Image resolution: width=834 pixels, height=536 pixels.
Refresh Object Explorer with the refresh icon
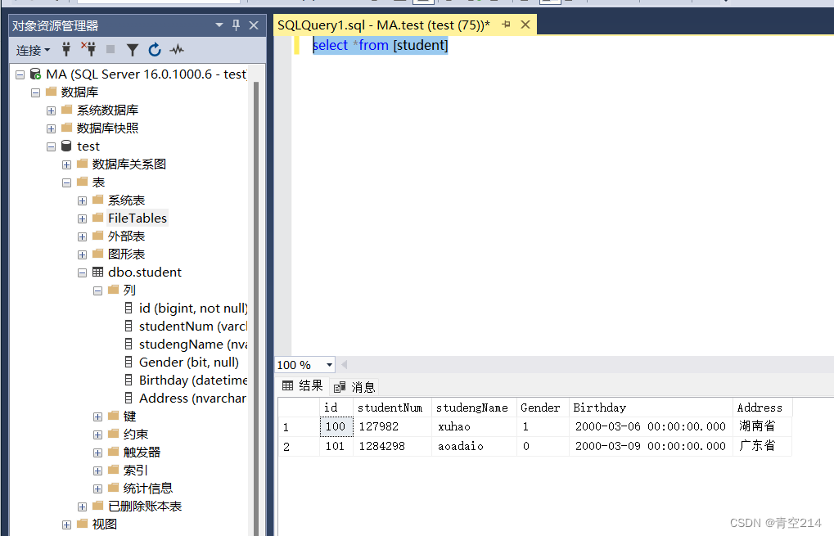(154, 50)
